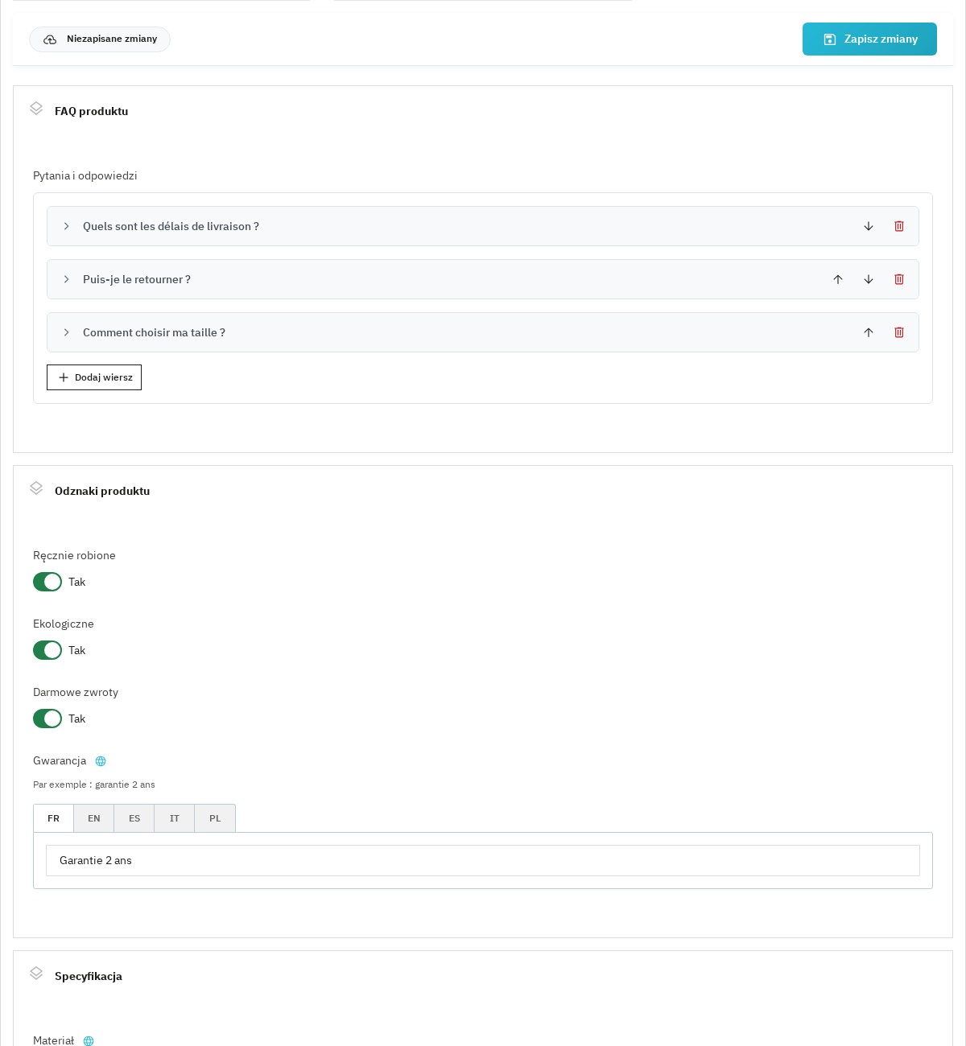Screen dimensions: 966x1046
Task: Switch to the IT language tab
Action: (x=175, y=818)
